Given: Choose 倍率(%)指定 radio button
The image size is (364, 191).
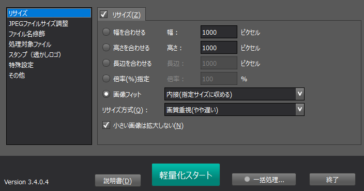Looking at the screenshot, I should 106,79.
